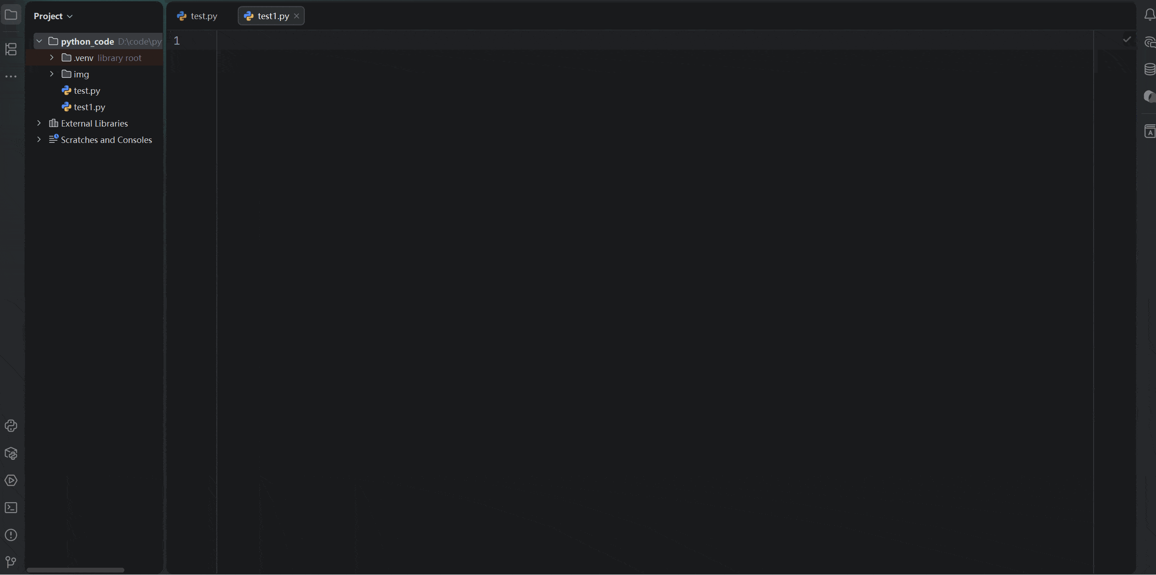The height and width of the screenshot is (575, 1156).
Task: Select test1.py in the project tree
Action: [89, 107]
